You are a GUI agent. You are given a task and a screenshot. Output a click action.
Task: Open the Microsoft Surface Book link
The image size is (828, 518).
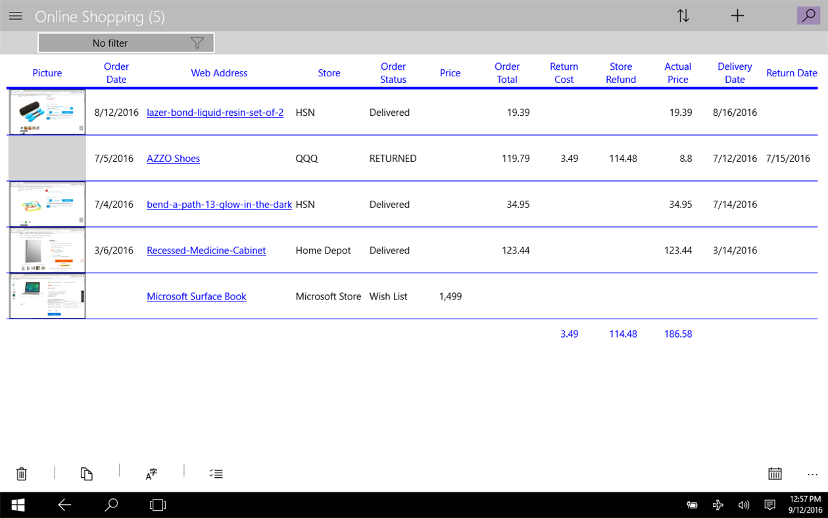tap(196, 296)
